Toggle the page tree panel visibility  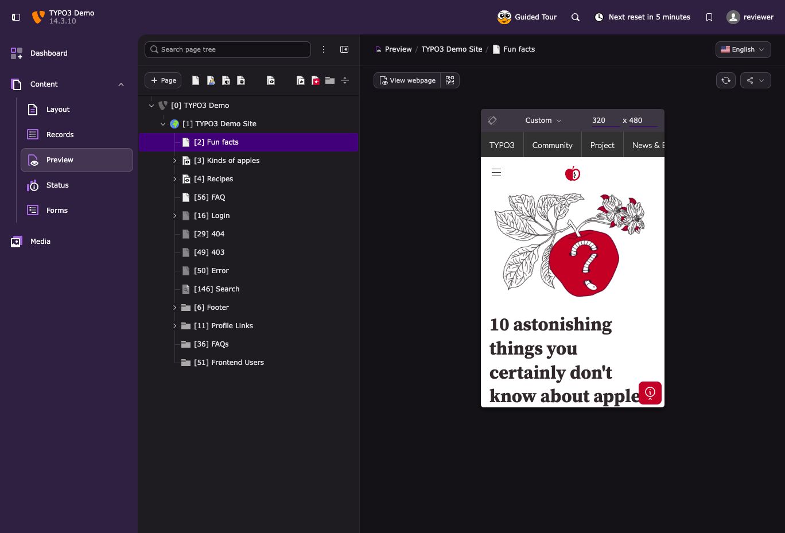[x=344, y=49]
